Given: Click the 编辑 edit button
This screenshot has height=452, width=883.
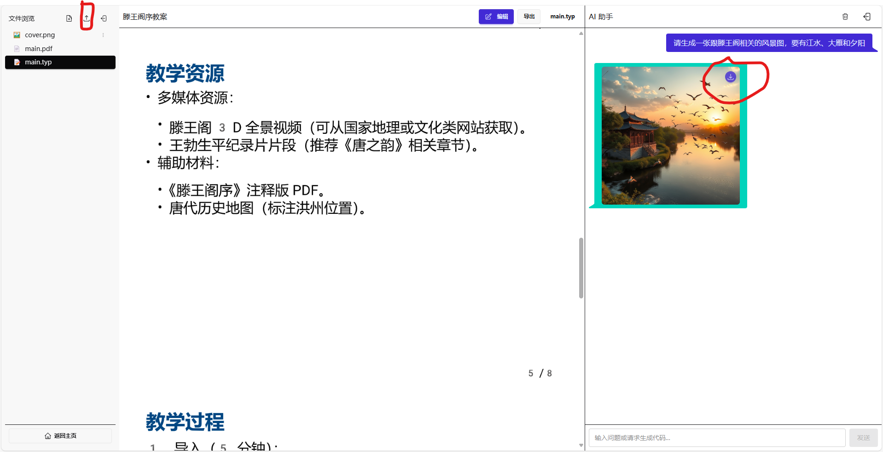Looking at the screenshot, I should (496, 17).
